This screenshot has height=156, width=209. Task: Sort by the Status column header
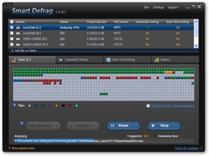[71, 22]
